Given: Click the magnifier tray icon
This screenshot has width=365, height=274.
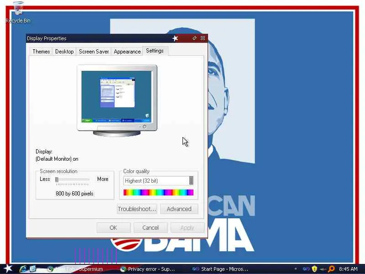Looking at the screenshot, I should click(x=331, y=269).
